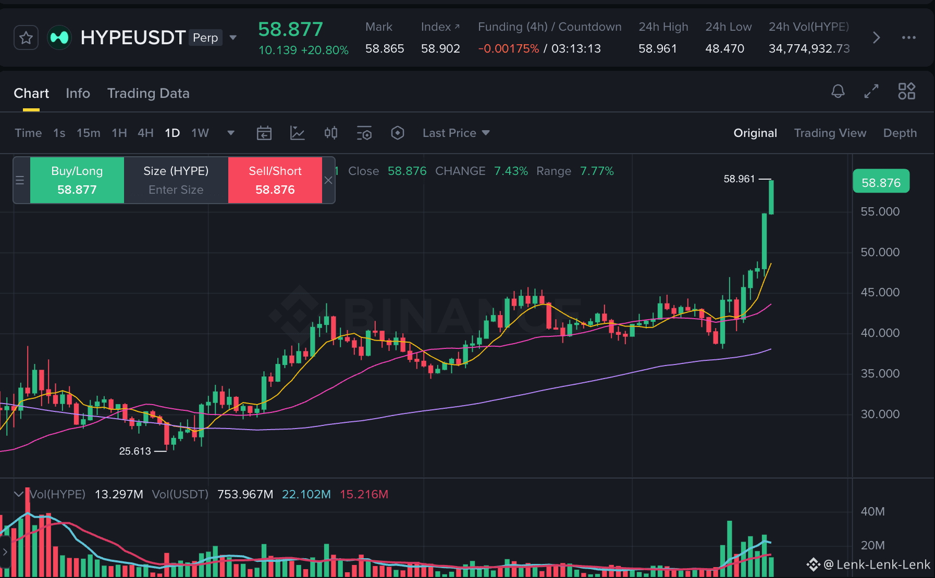The height and width of the screenshot is (578, 935).
Task: Click the @ Lenk-Lenk-Lenk username
Action: click(x=877, y=564)
